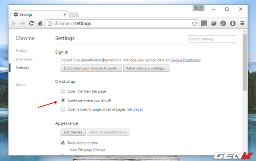Go to Extensions in the sidebar
This screenshot has height=161, width=256.
tap(24, 59)
